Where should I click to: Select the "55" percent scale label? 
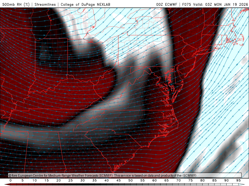[x=143, y=180]
